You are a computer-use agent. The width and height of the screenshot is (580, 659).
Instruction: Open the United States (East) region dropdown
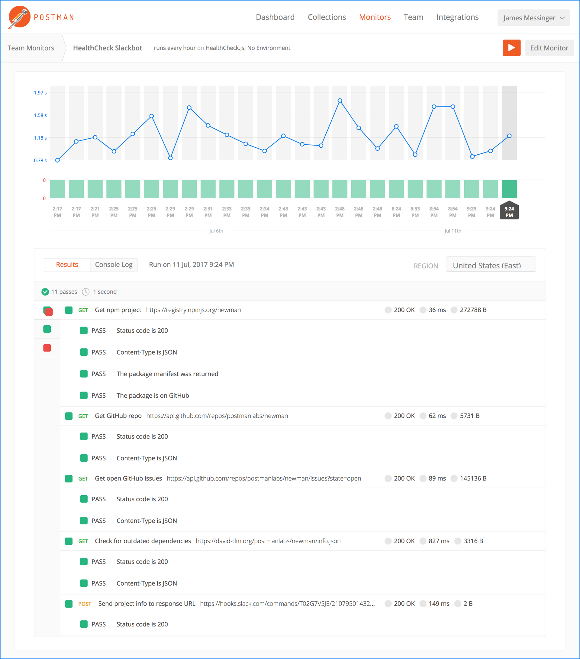[x=490, y=265]
